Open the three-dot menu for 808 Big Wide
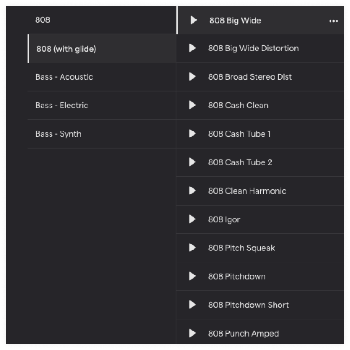 (x=333, y=21)
